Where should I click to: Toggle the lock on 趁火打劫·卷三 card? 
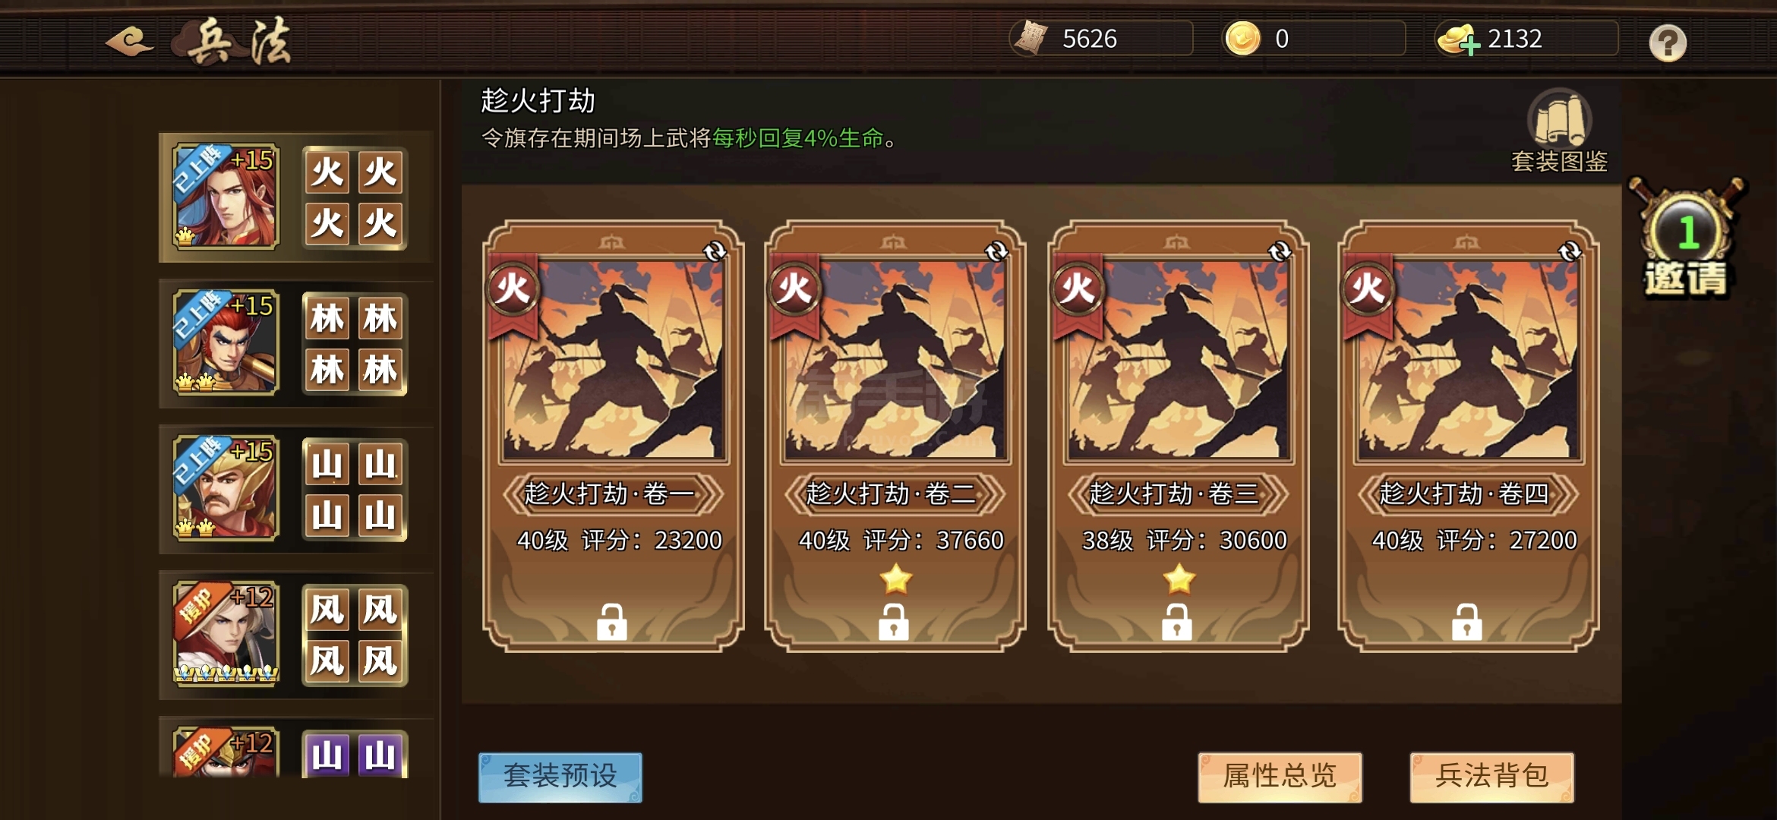tap(1177, 622)
